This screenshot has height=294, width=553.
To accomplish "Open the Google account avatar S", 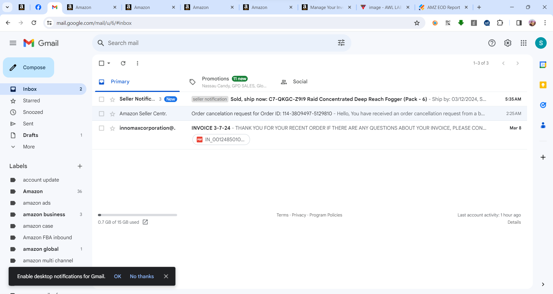I will pos(541,43).
